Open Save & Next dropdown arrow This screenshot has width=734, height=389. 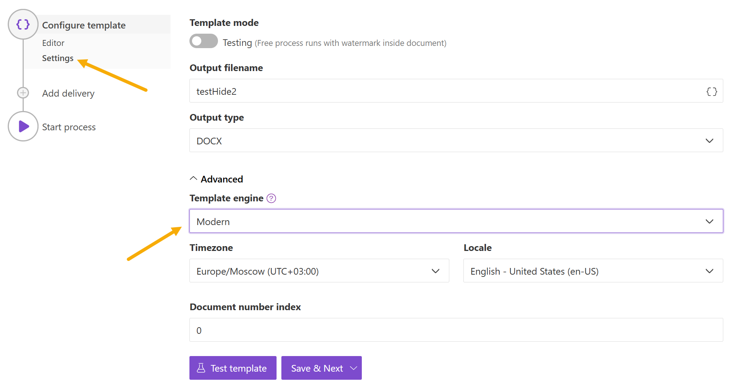coord(354,368)
